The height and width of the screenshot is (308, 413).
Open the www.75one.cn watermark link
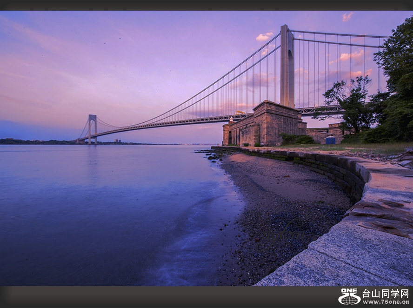point(386,301)
